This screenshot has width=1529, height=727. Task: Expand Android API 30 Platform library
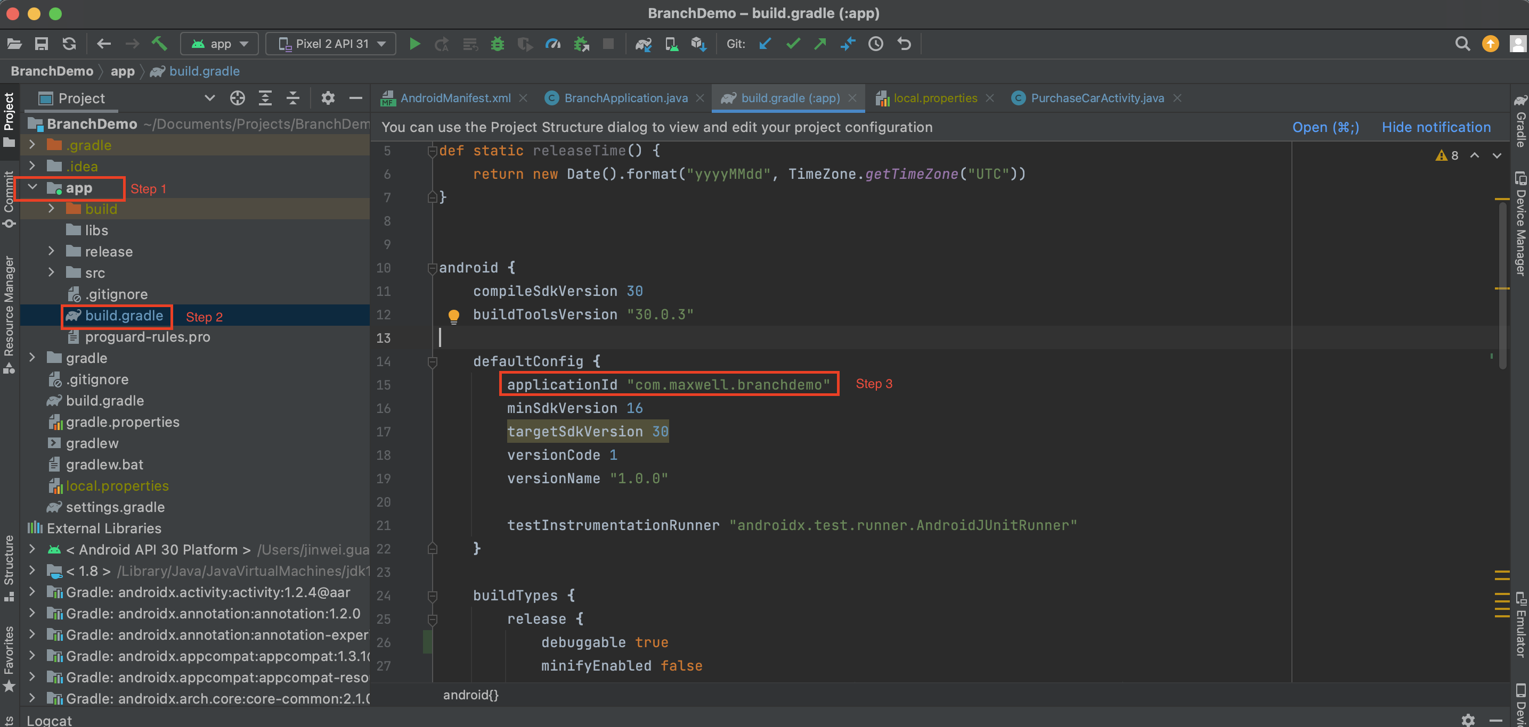click(x=32, y=550)
